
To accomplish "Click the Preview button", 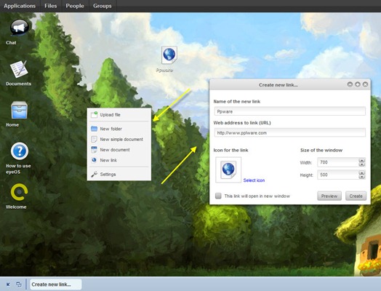I will pos(329,196).
